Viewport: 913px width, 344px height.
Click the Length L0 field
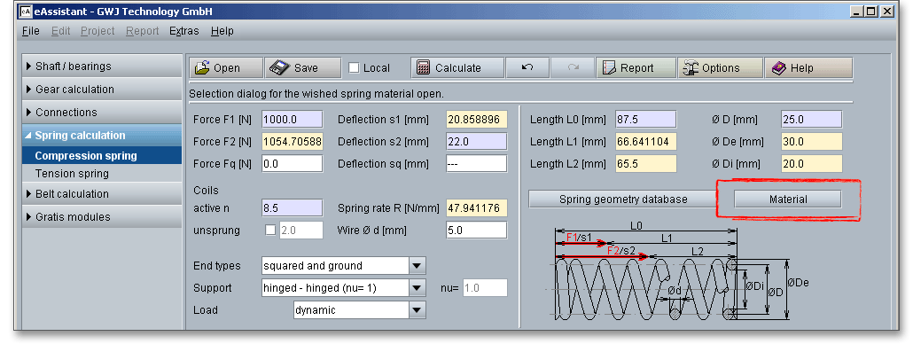pos(645,120)
